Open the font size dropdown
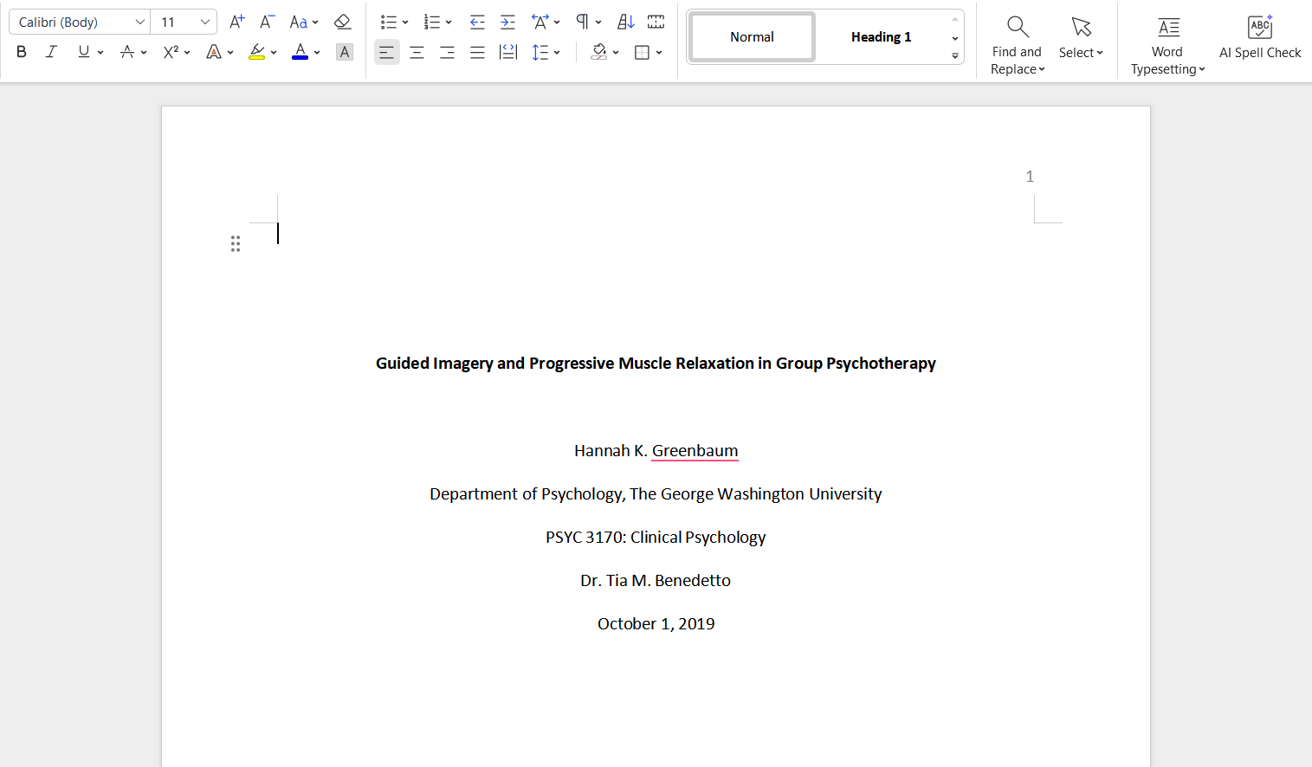This screenshot has width=1312, height=767. [x=205, y=22]
